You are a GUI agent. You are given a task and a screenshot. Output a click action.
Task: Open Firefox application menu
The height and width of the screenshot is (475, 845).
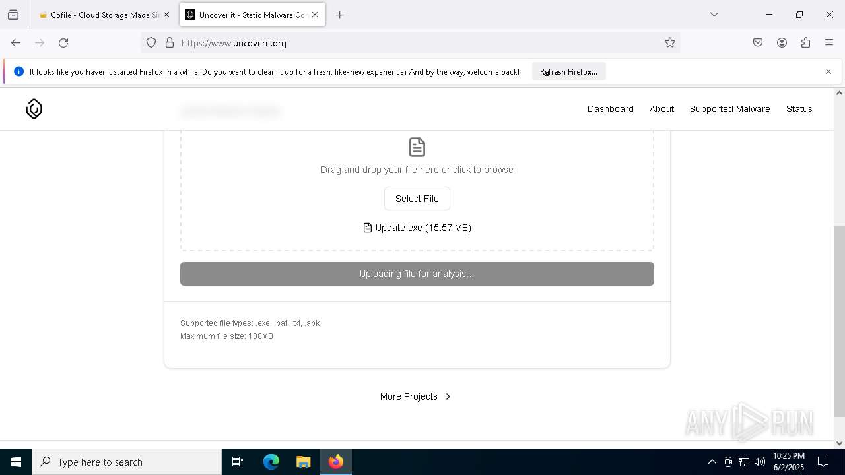829,43
